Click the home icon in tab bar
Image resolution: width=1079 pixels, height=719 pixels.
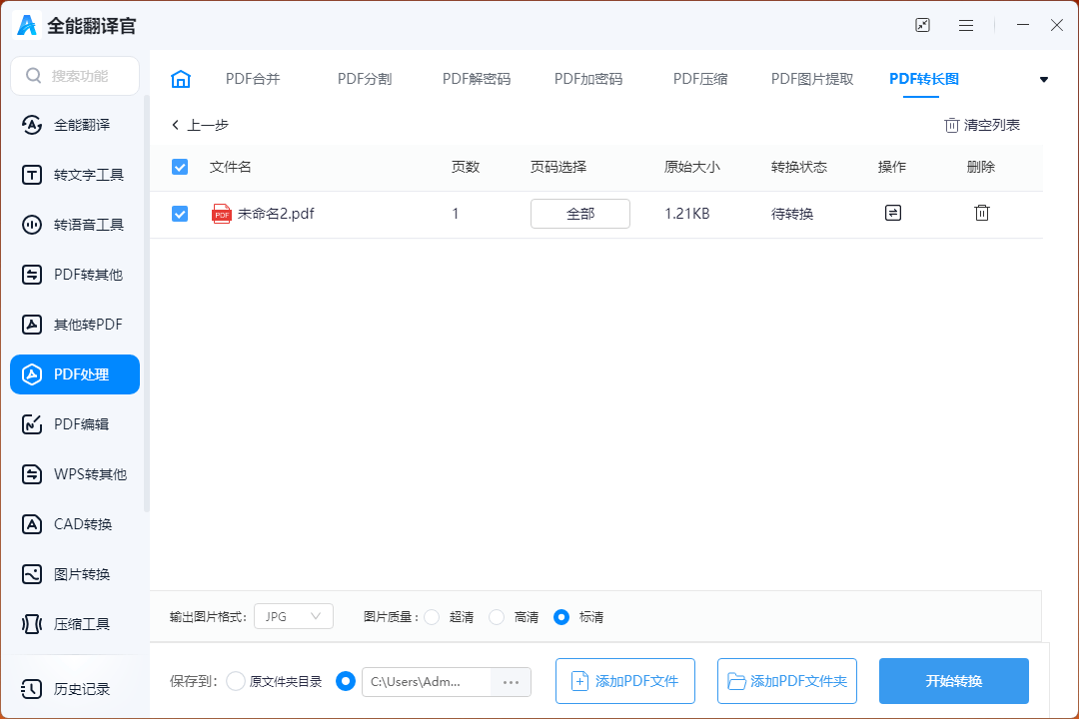click(181, 79)
